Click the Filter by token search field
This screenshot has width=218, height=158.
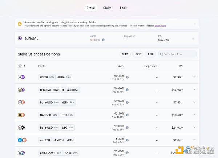pyautogui.click(x=177, y=54)
